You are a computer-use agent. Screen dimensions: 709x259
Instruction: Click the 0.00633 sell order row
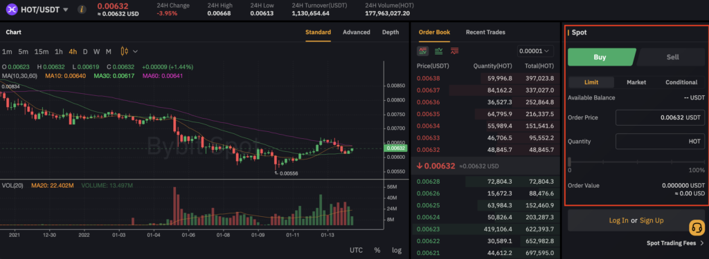(x=485, y=137)
